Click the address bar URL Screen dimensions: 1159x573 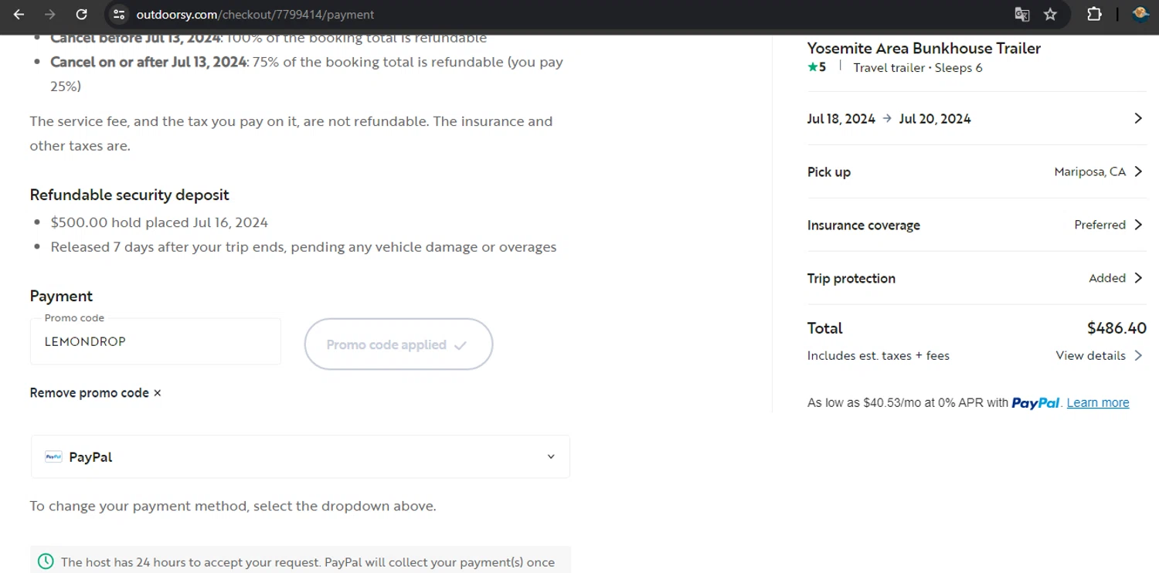[x=255, y=15]
